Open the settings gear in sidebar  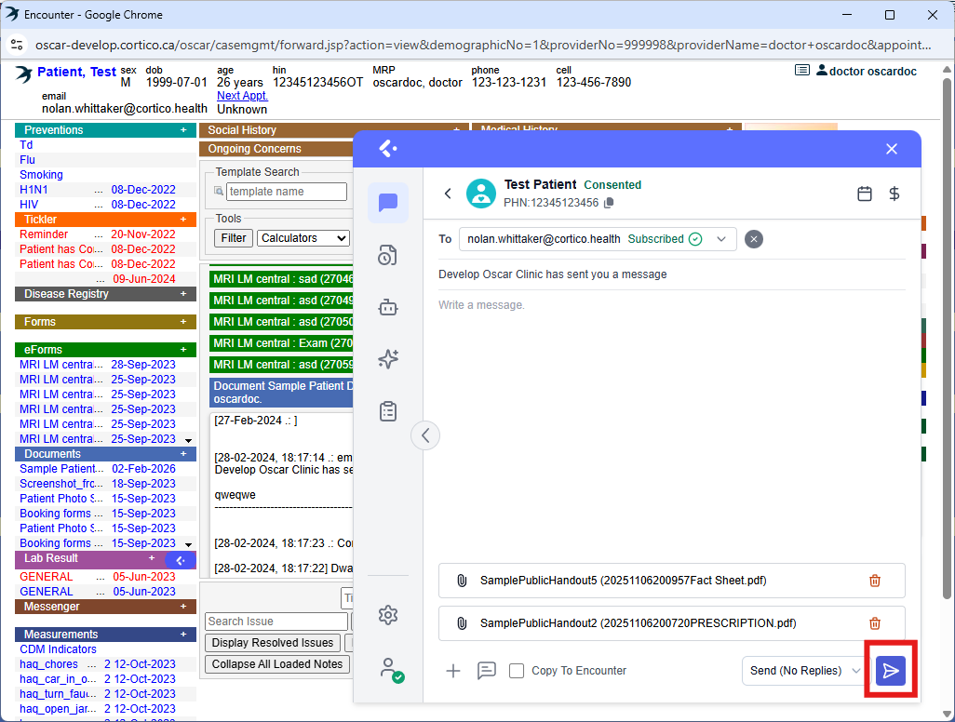coord(388,615)
